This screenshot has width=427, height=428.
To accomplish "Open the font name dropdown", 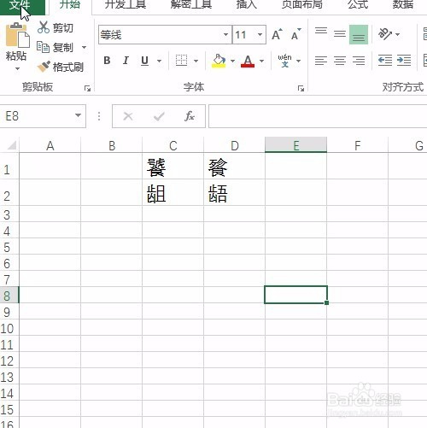I will (225, 35).
